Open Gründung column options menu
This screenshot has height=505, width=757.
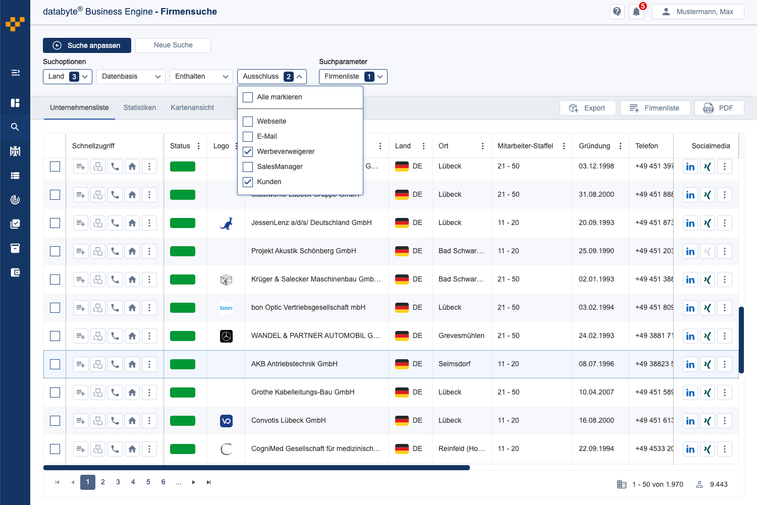(620, 146)
